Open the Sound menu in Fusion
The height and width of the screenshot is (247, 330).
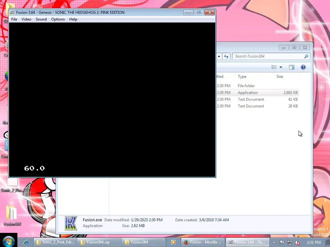pyautogui.click(x=41, y=19)
